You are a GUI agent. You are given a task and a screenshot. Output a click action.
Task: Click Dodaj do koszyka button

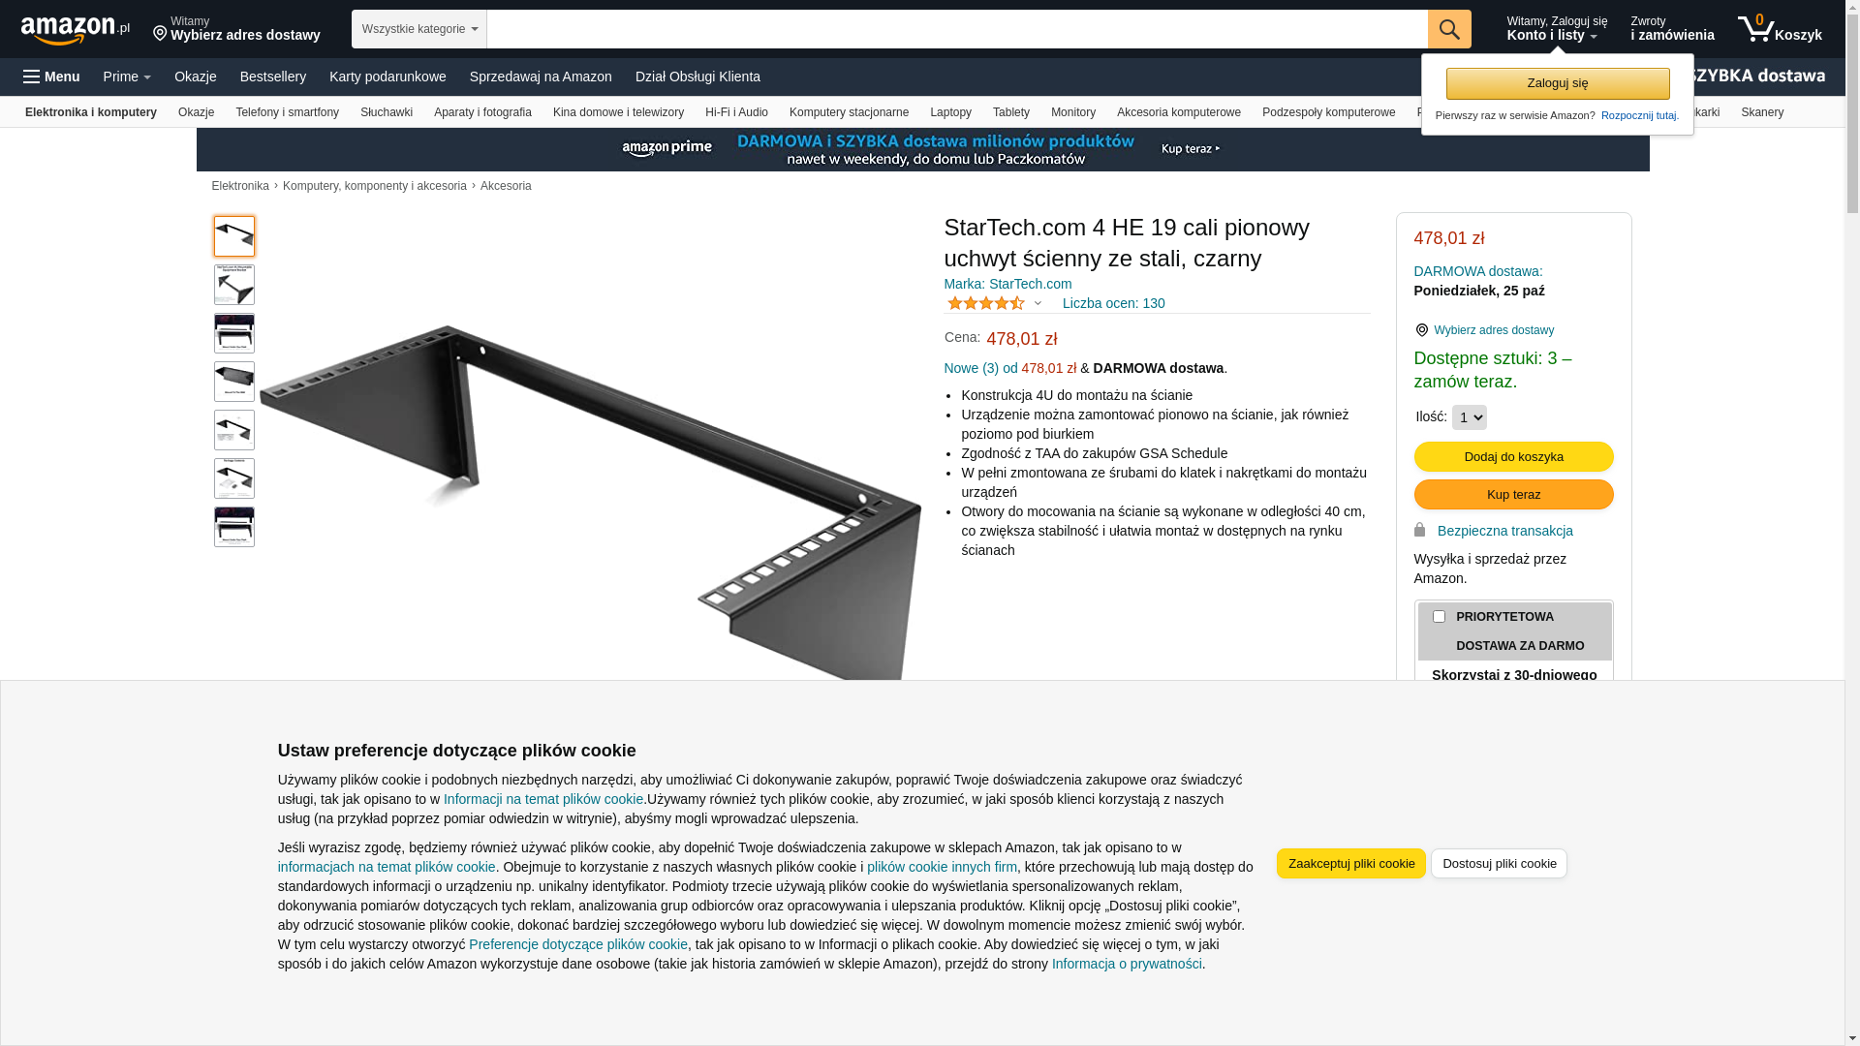tap(1513, 456)
